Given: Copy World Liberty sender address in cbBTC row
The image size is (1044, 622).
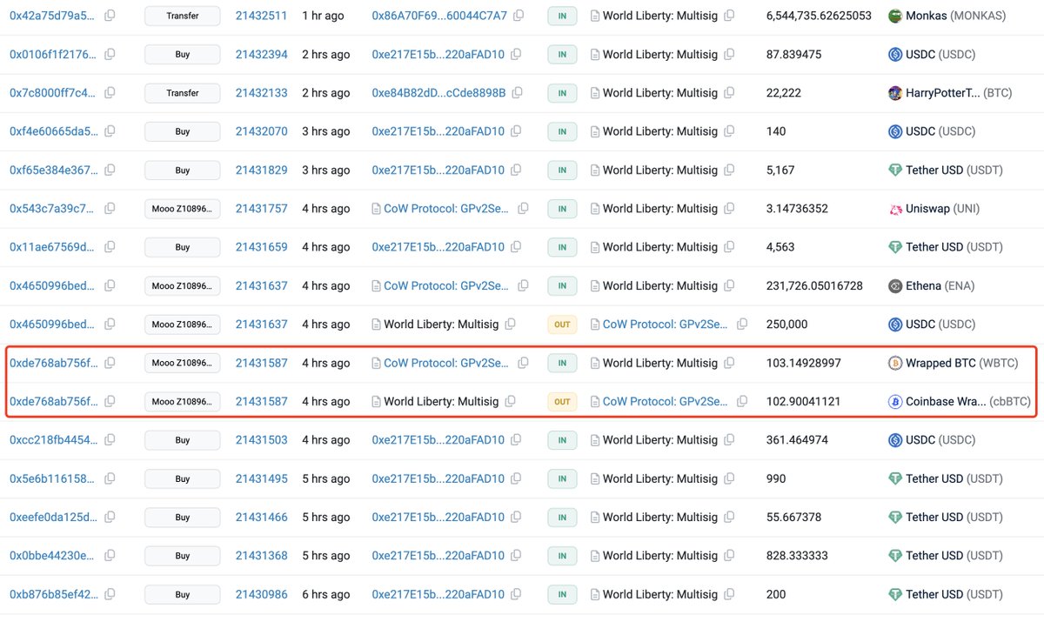Looking at the screenshot, I should coord(510,401).
